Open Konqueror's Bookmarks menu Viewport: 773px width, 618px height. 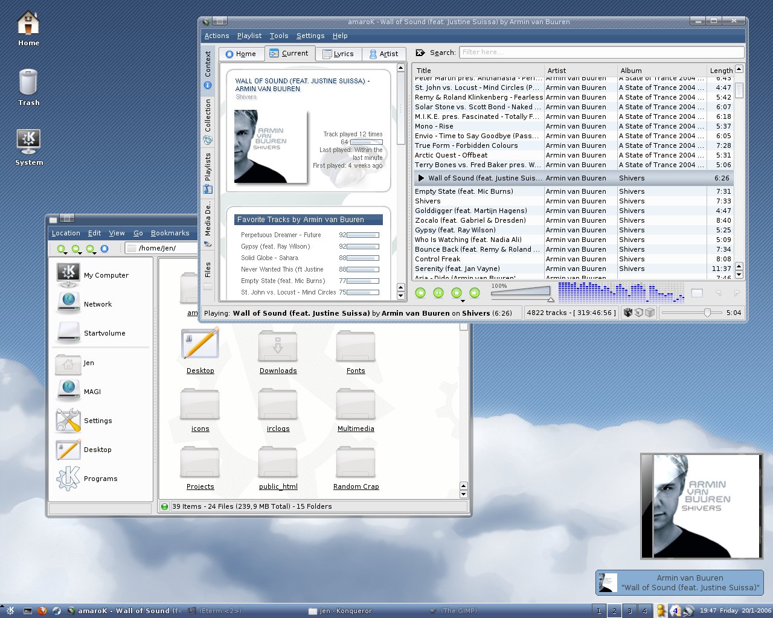click(170, 233)
